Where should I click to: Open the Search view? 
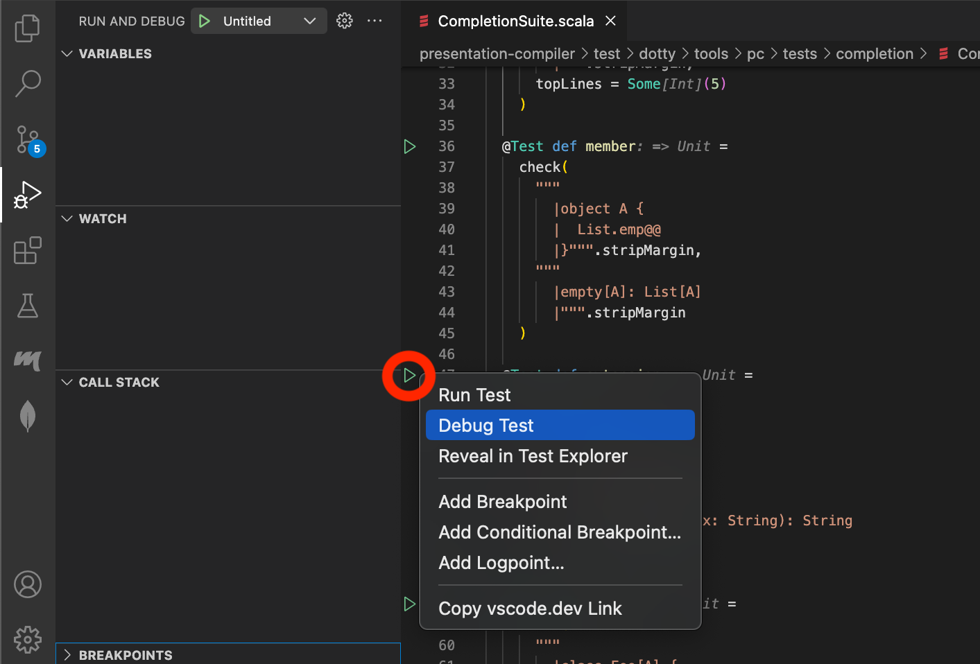[x=28, y=83]
